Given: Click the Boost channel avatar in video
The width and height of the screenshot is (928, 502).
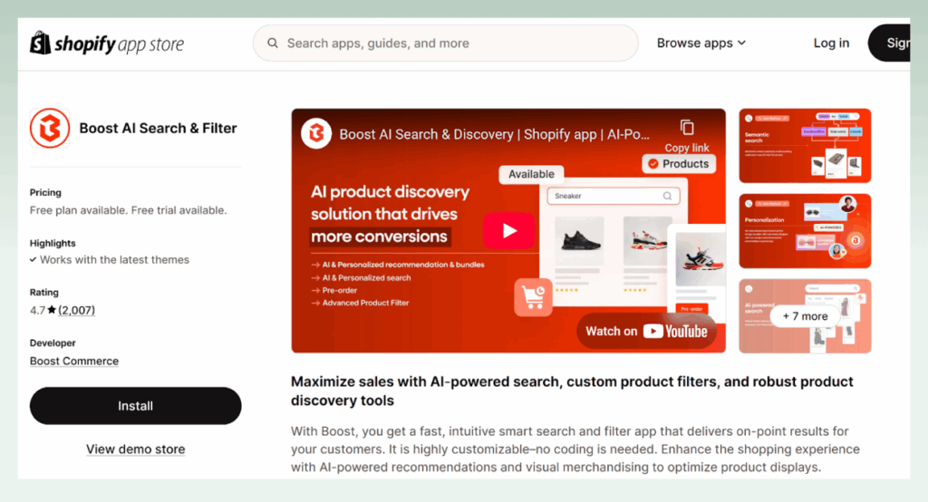Looking at the screenshot, I should click(316, 134).
